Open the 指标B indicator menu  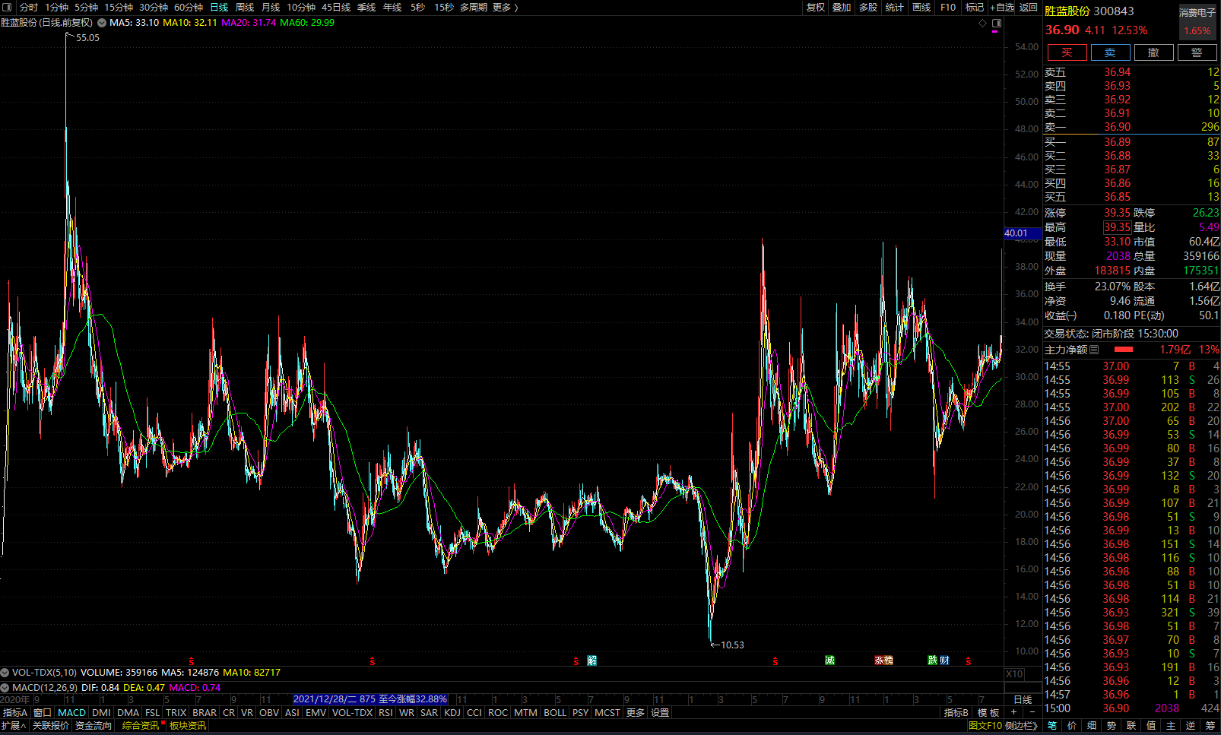coord(956,713)
